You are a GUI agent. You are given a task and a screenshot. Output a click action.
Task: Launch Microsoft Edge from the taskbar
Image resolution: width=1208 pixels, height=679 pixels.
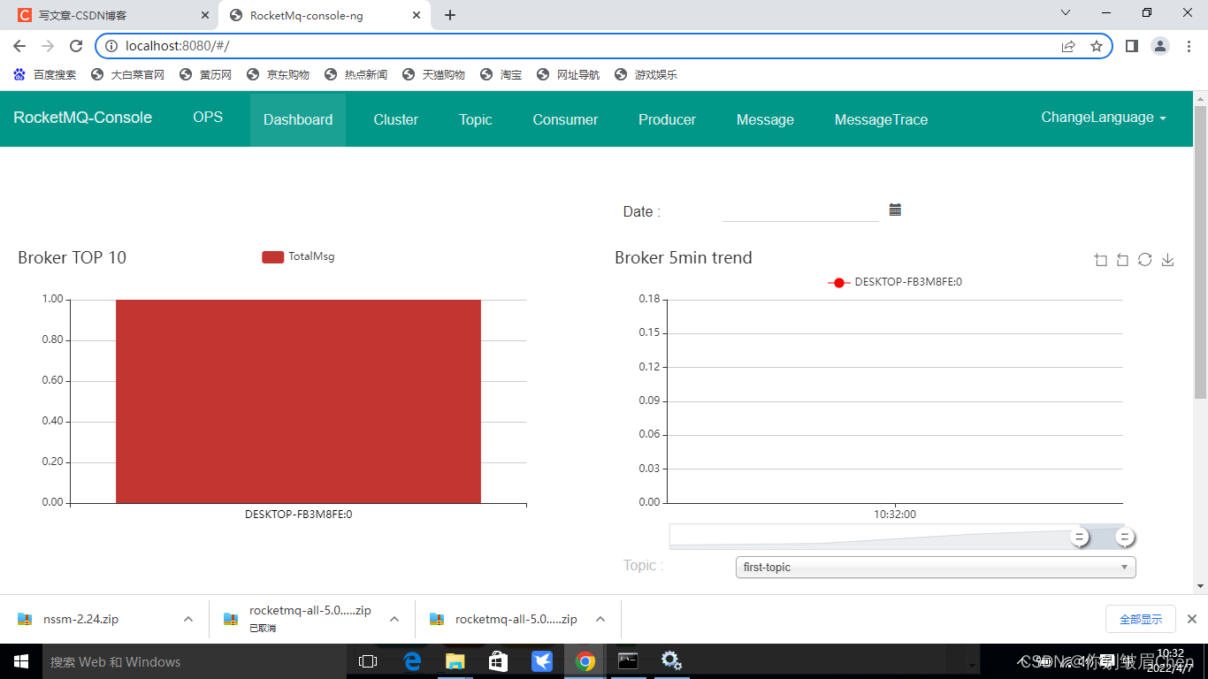(412, 661)
